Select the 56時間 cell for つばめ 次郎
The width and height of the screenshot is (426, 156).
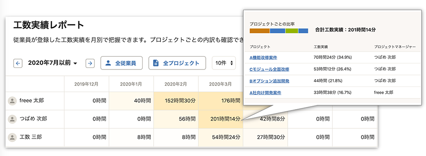pyautogui.click(x=176, y=119)
